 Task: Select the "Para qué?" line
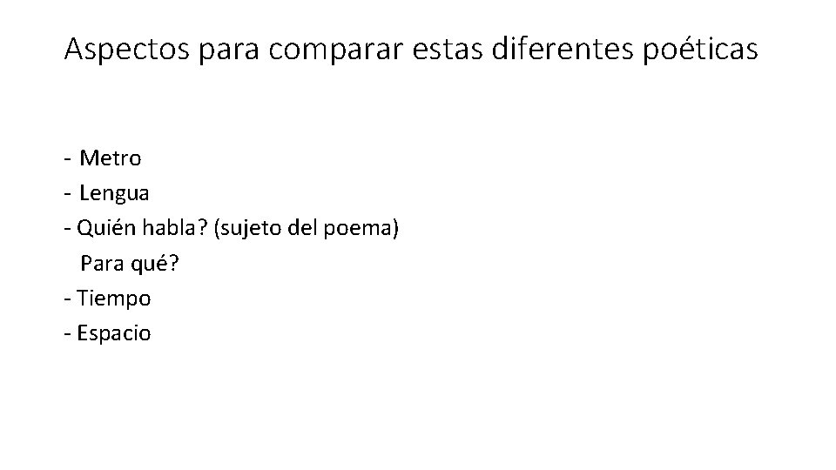130,264
